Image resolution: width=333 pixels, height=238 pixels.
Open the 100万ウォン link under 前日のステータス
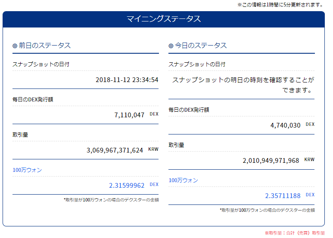pyautogui.click(x=28, y=170)
